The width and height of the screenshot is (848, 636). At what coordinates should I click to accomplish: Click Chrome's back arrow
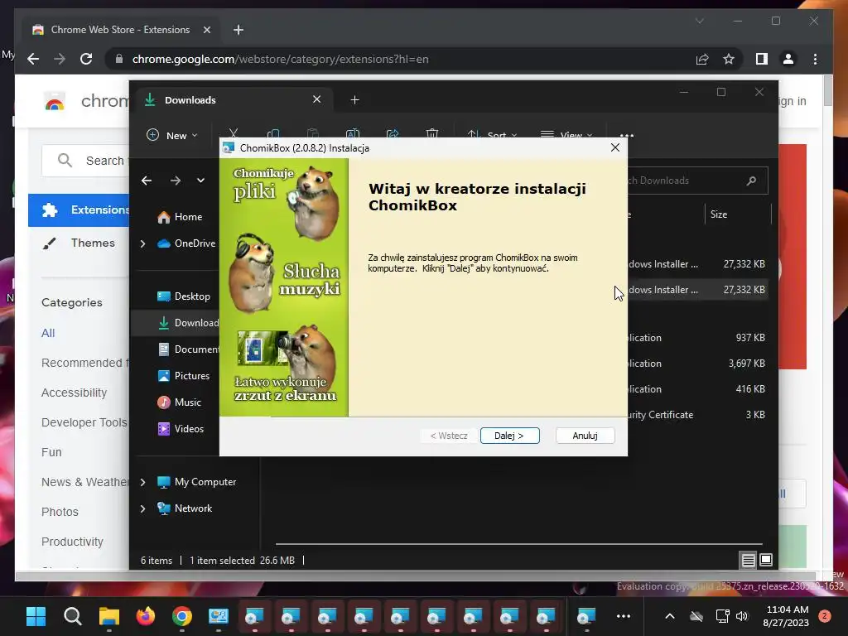coord(33,59)
